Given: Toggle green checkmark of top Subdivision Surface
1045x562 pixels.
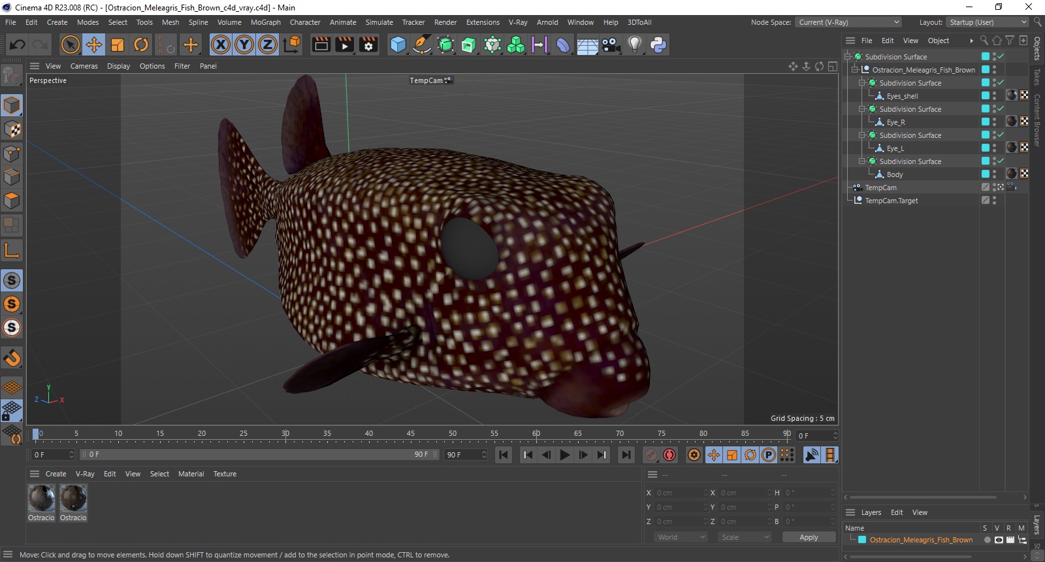Looking at the screenshot, I should (1001, 57).
